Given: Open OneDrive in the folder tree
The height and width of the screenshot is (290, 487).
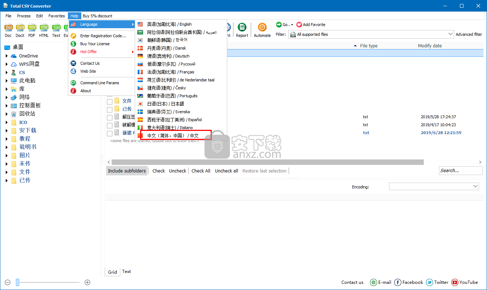Looking at the screenshot, I should (28, 56).
